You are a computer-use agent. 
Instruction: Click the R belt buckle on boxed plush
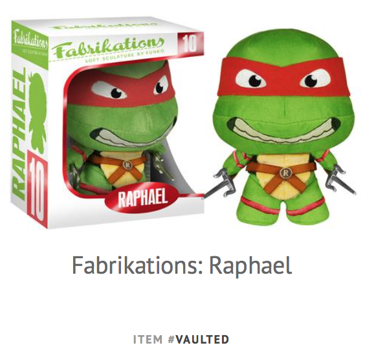point(127,164)
